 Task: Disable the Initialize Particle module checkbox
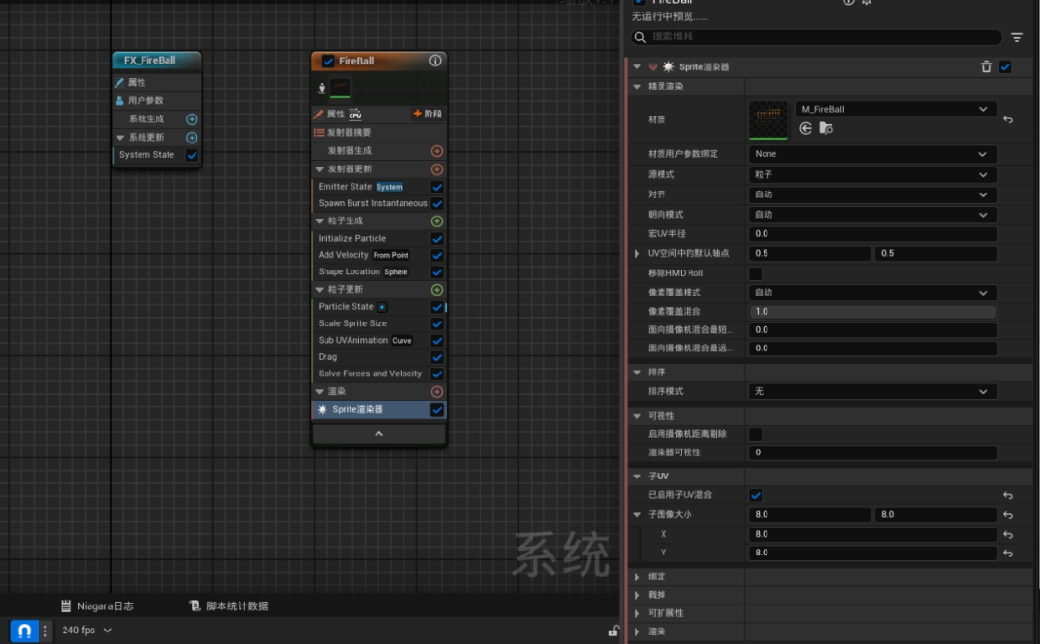pyautogui.click(x=437, y=238)
